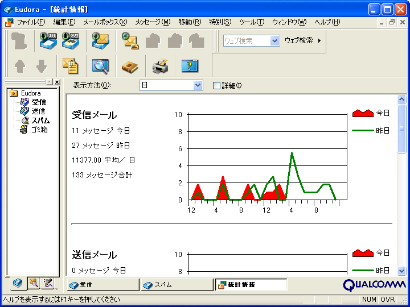Image resolution: width=410 pixels, height=307 pixels.
Task: Click the OVR status bar indicator
Action: [387, 299]
